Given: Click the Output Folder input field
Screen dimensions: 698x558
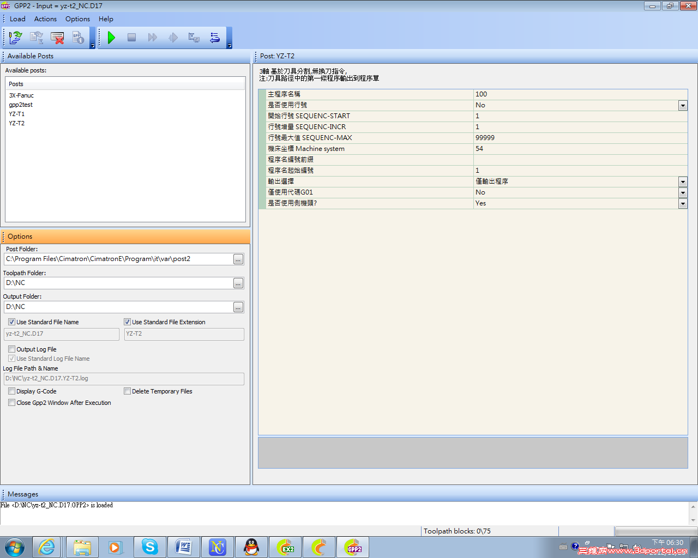Looking at the screenshot, I should pos(118,307).
